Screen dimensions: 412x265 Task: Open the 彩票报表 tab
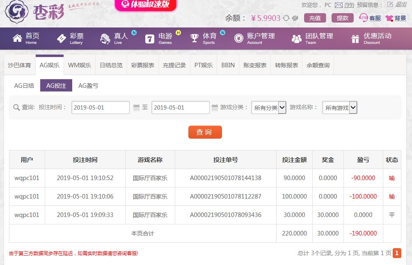[x=143, y=65]
